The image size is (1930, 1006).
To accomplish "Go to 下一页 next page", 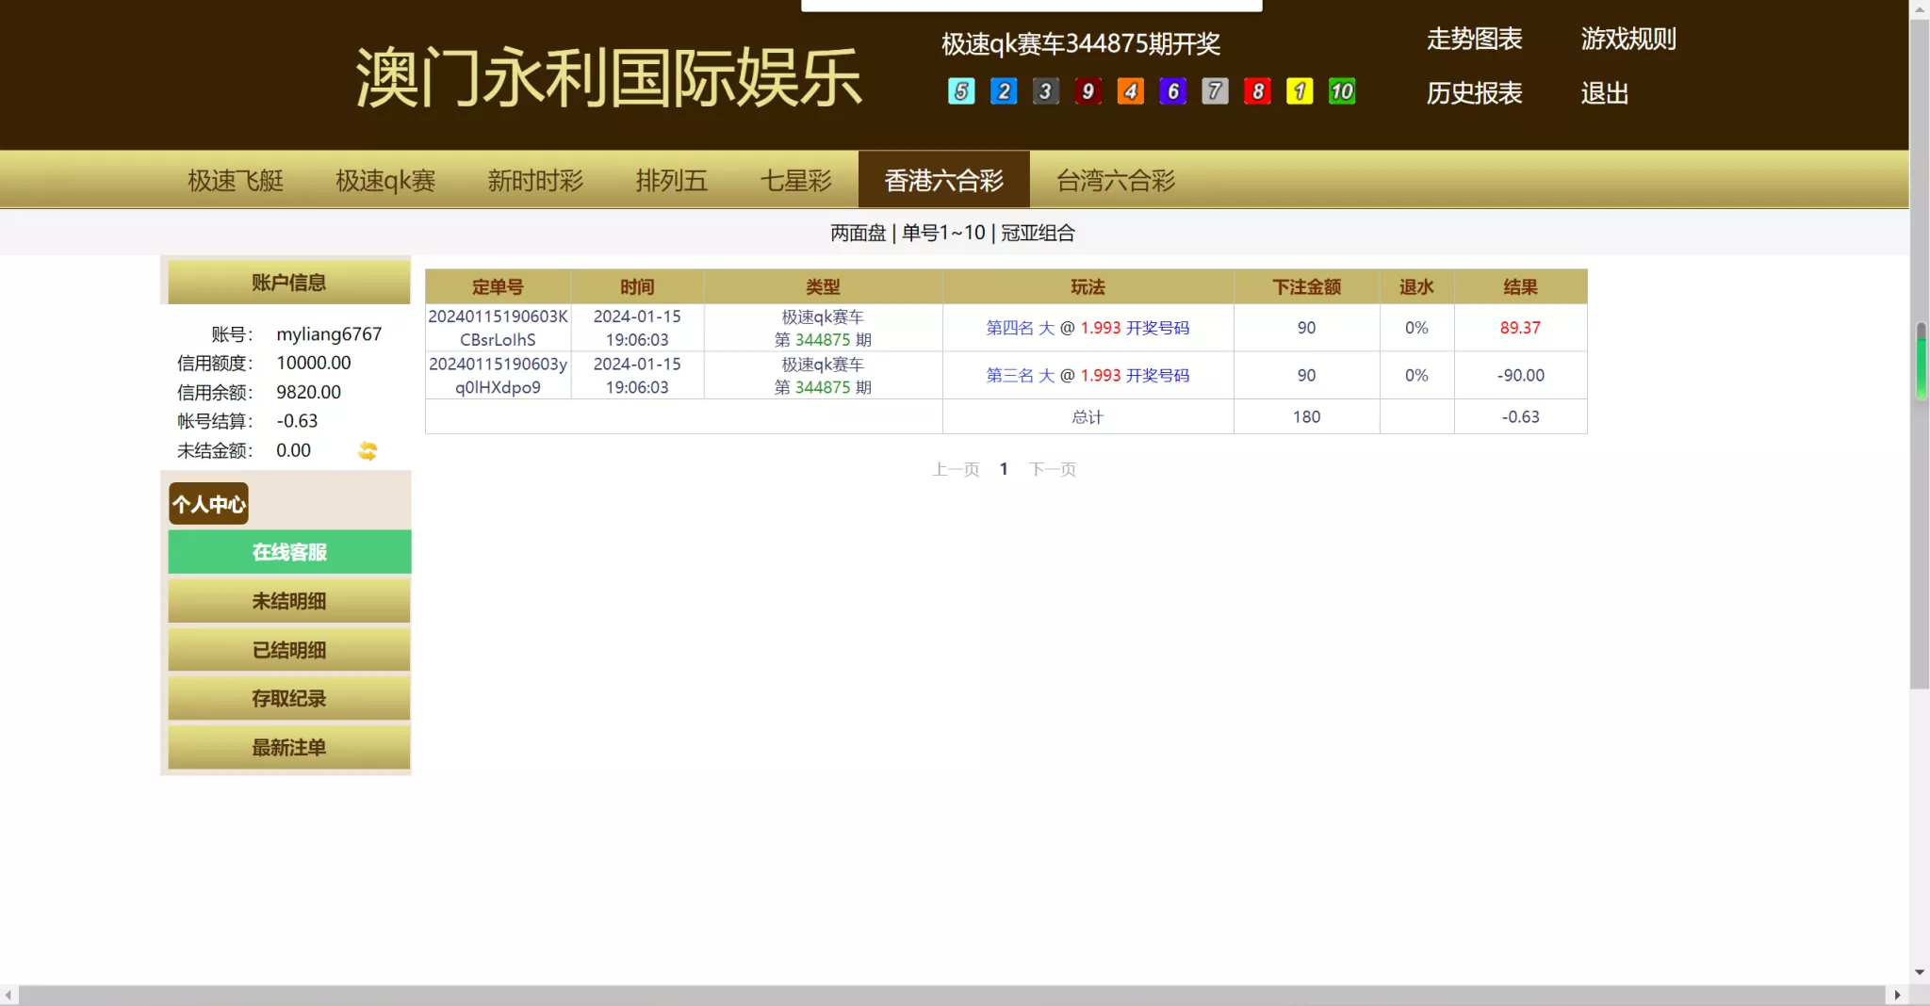I will pos(1053,468).
